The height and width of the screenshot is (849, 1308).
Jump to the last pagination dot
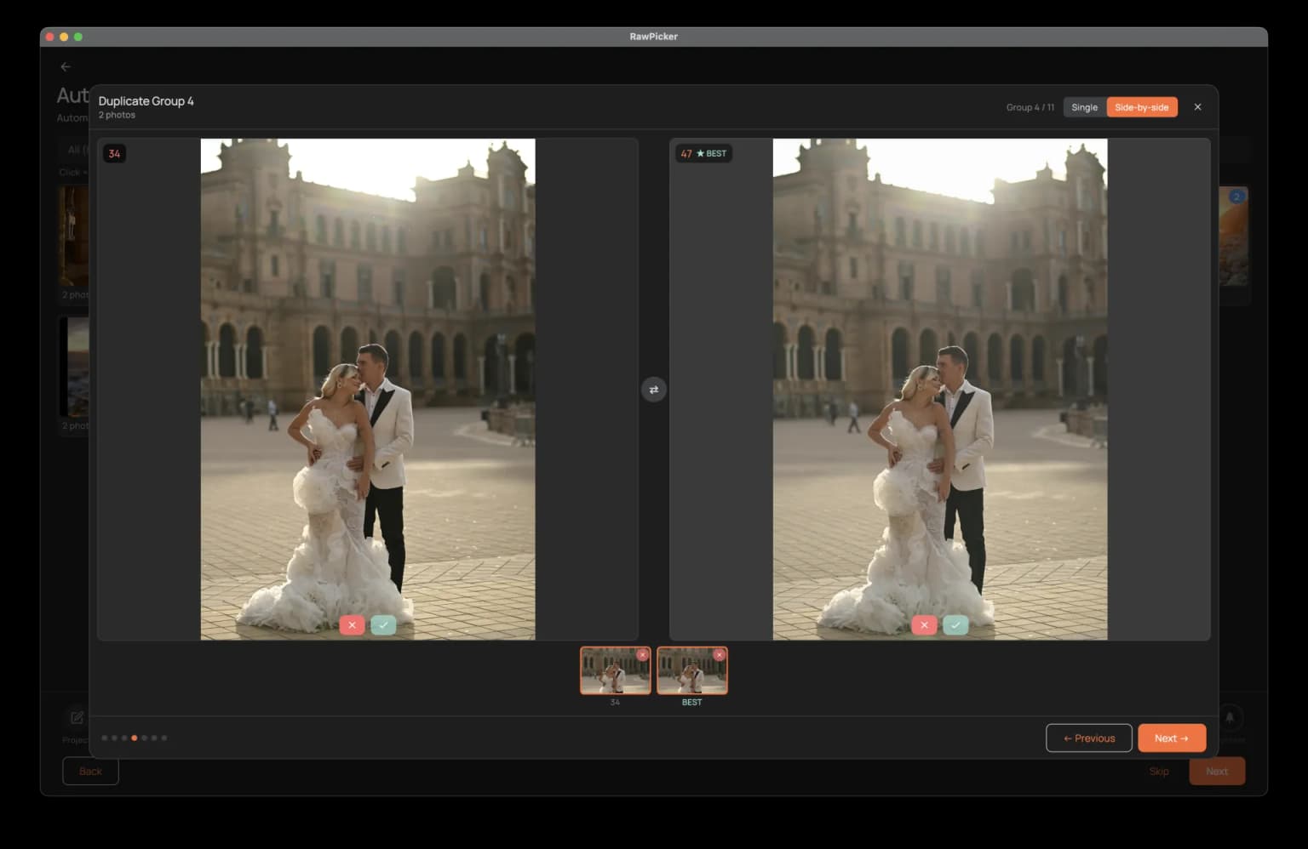click(x=164, y=738)
